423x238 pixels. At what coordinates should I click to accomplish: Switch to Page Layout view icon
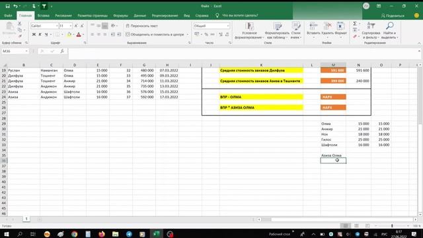[x=356, y=225]
